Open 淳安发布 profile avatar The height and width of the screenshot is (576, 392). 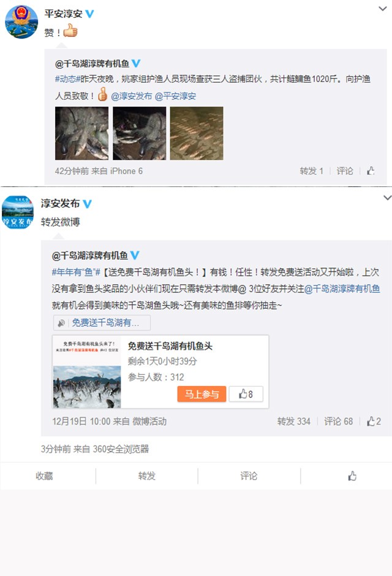coord(18,213)
